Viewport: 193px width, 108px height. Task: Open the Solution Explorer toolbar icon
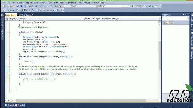click(x=133, y=6)
